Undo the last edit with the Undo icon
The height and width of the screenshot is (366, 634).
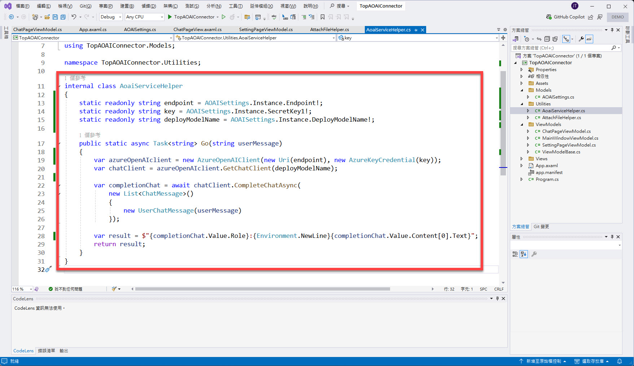point(74,17)
